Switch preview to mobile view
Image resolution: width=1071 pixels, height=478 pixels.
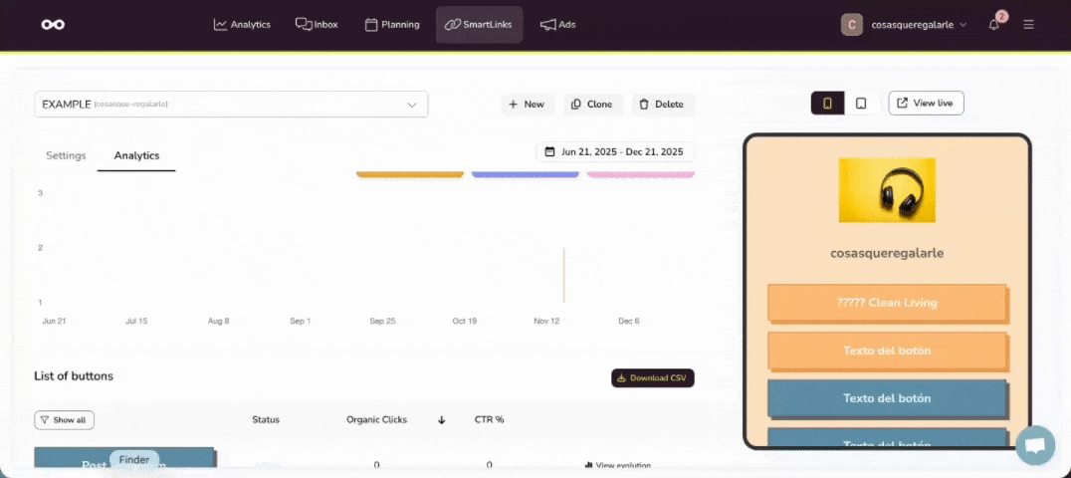click(828, 104)
